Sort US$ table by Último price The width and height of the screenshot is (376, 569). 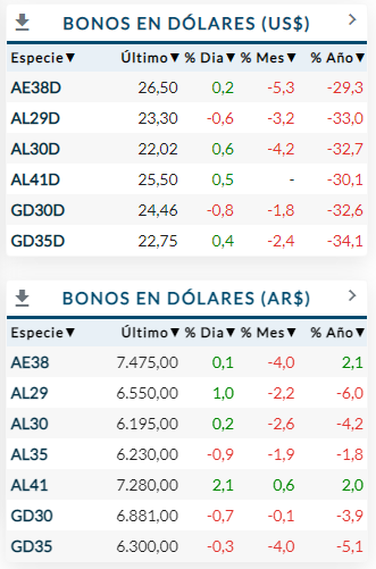click(150, 58)
